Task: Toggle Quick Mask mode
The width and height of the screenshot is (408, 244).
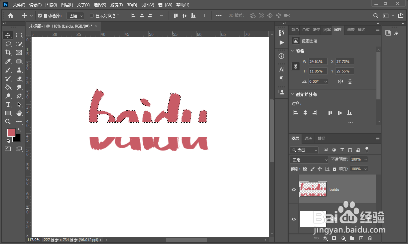Action: [x=8, y=149]
